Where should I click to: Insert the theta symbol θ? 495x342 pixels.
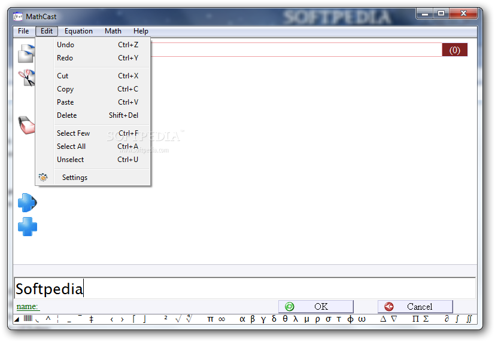(x=285, y=319)
